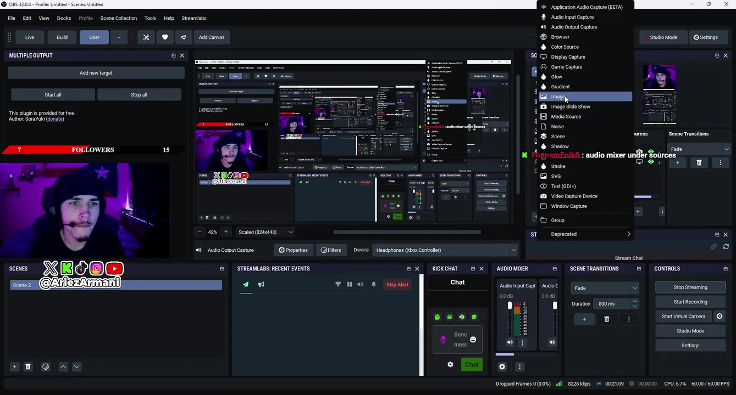The width and height of the screenshot is (736, 395).
Task: Float the Multiple Output dock with its window icon
Action: pos(174,55)
